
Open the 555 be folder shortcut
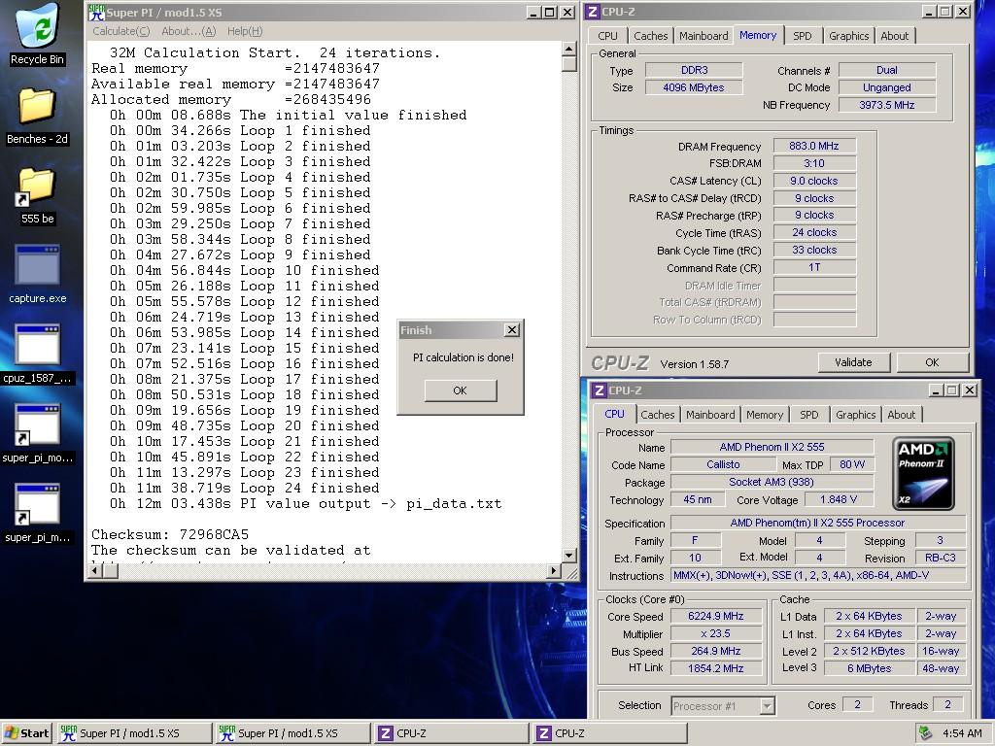coord(37,195)
